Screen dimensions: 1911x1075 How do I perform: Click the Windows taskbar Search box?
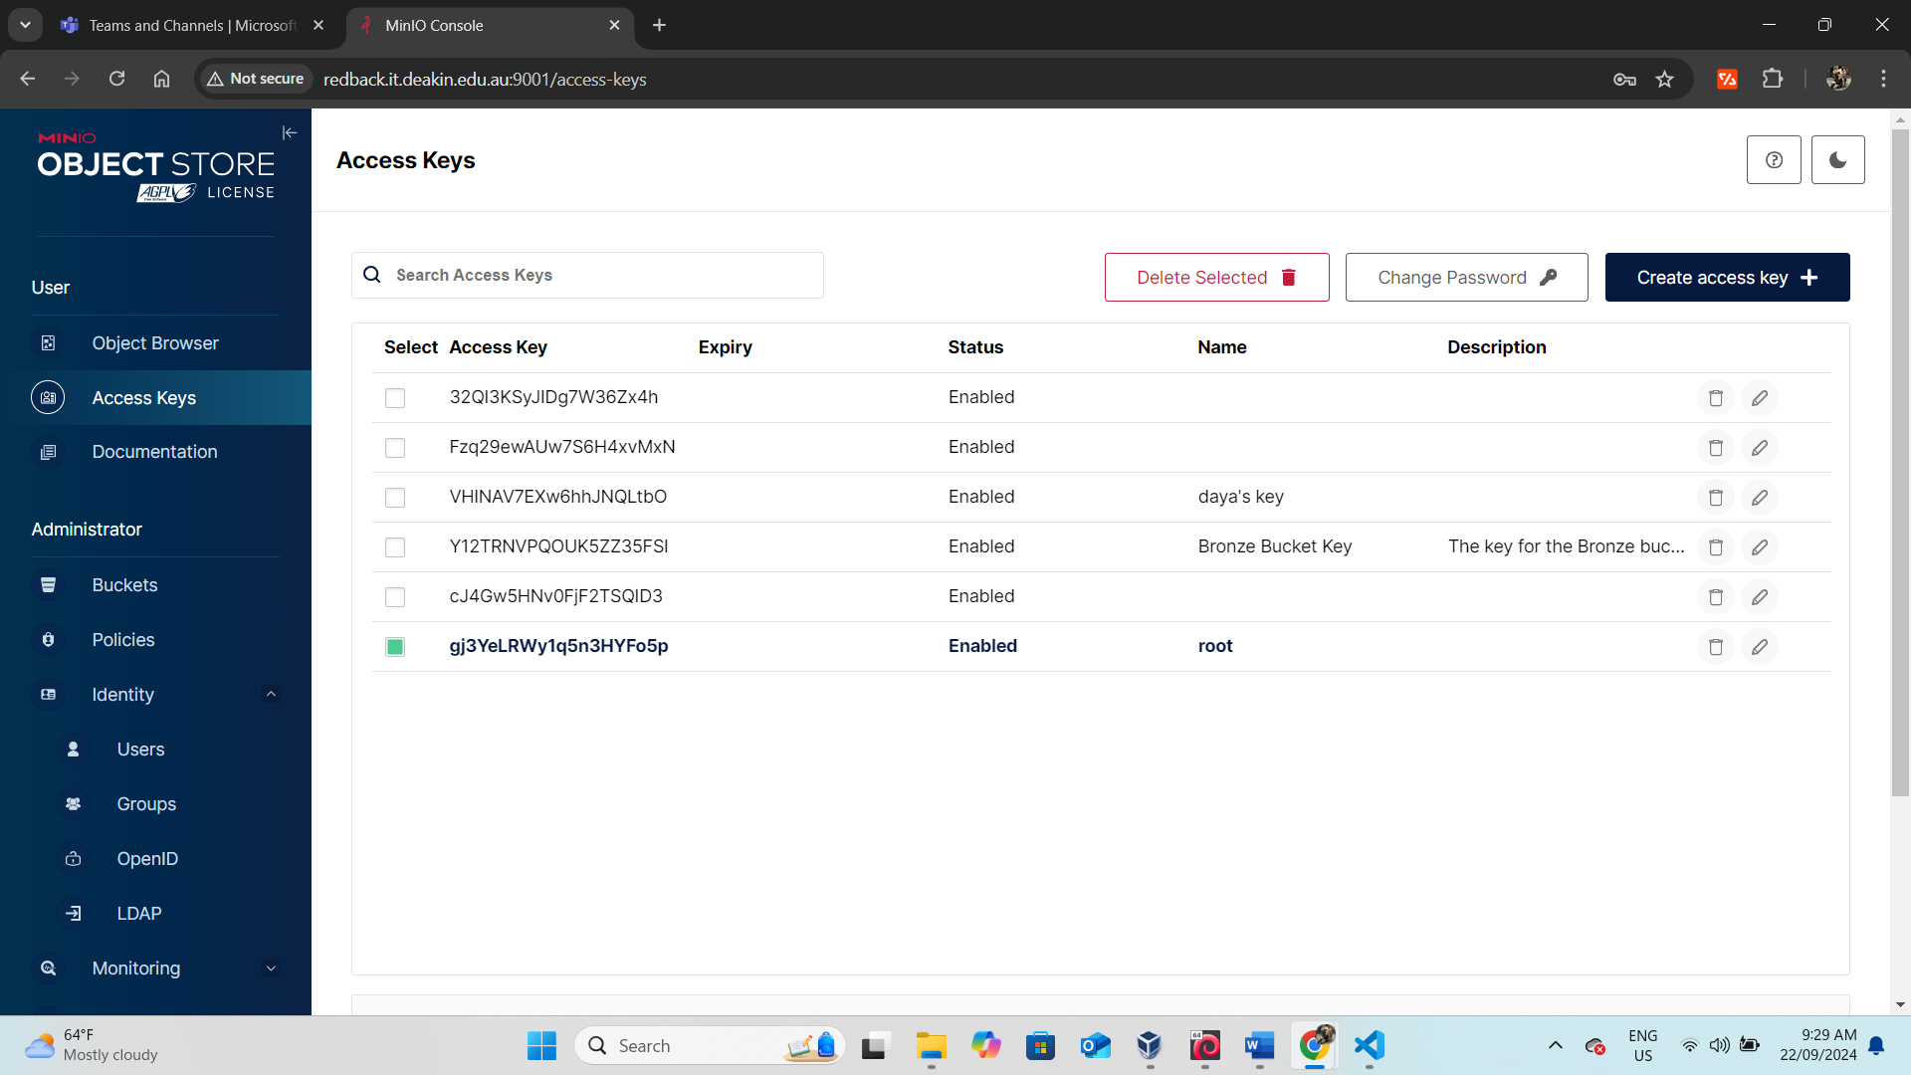coord(710,1045)
